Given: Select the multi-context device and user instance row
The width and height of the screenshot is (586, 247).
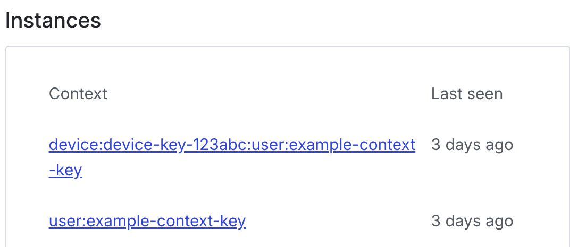Looking at the screenshot, I should (232, 145).
